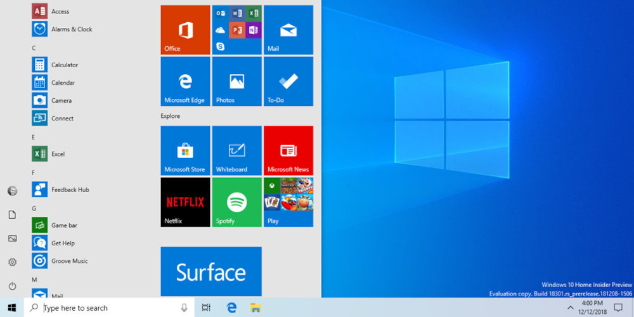Open Task View on the taskbar
Screen dimensions: 634x317
(x=206, y=307)
